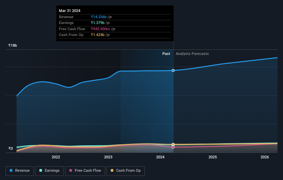Click the pink Free Cash Flow data point
This screenshot has height=180, width=283.
[x=173, y=147]
